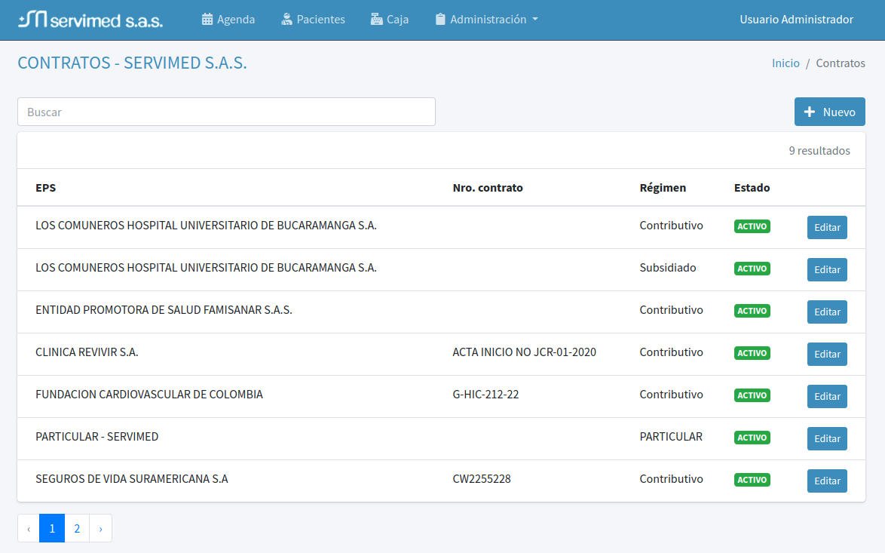This screenshot has width=885, height=553.
Task: Open the Agenda calendar icon
Action: click(208, 20)
